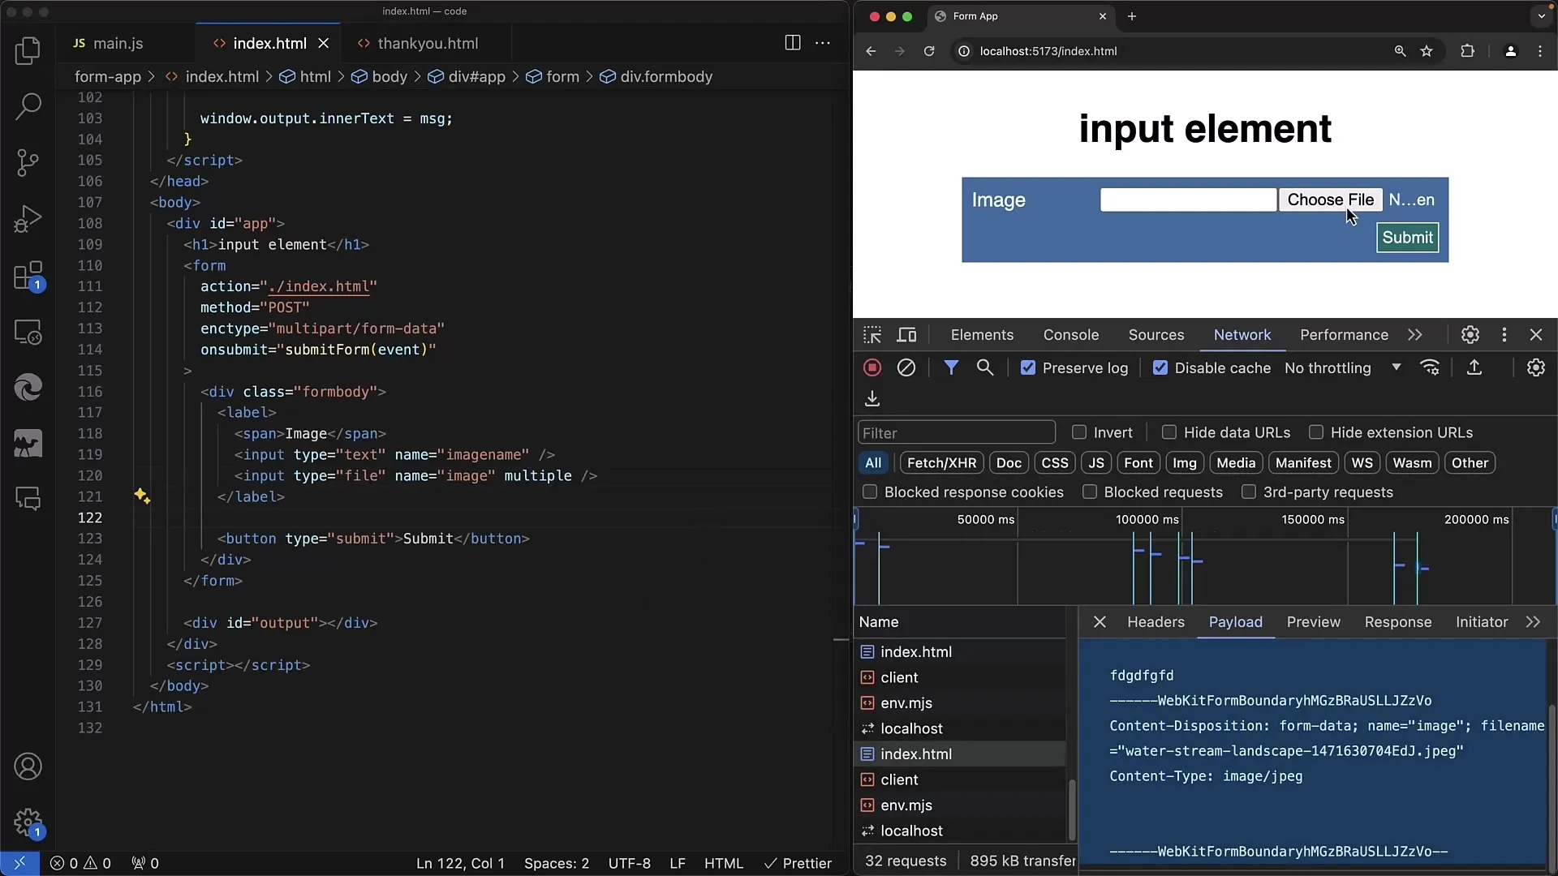This screenshot has width=1558, height=876.
Task: Click the clear requests icon in Network
Action: pos(906,368)
